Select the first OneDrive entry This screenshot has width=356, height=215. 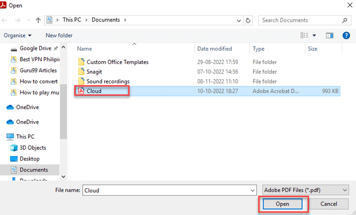coord(27,107)
